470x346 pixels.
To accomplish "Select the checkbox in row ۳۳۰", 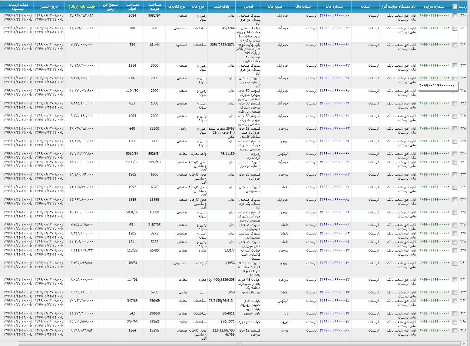I will pyautogui.click(x=454, y=154).
